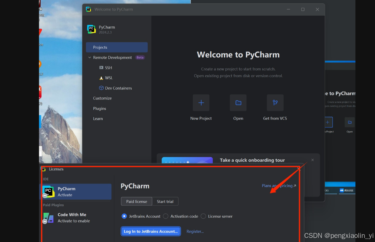Click Log In to JetBrains Account button
The height and width of the screenshot is (242, 375).
(x=151, y=231)
